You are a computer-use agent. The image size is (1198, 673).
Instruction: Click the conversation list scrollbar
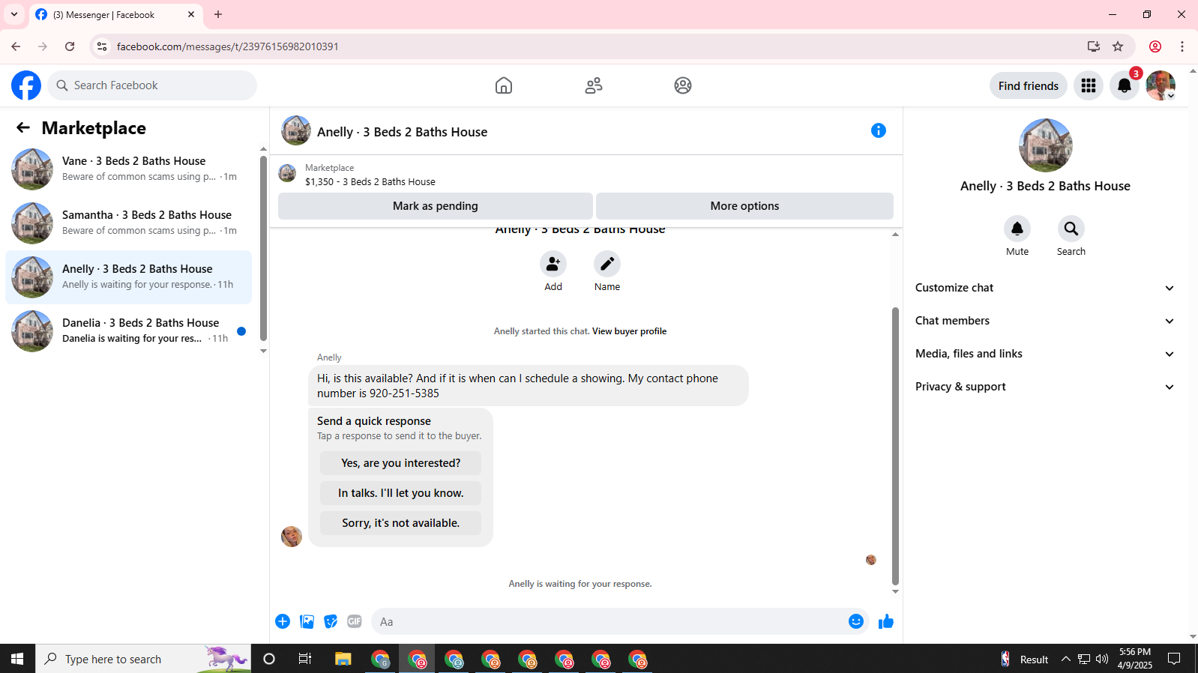tap(263, 248)
